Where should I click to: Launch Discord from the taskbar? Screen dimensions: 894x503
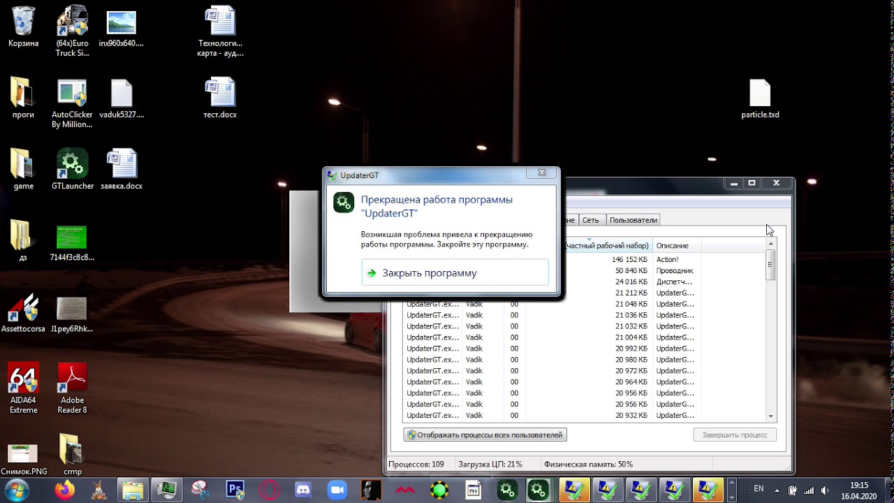coord(303,490)
